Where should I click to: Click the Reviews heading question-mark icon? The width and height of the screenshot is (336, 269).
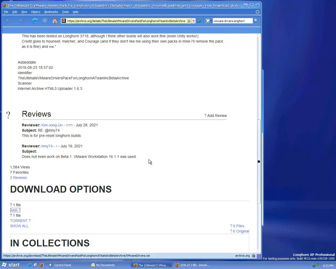pyautogui.click(x=8, y=115)
